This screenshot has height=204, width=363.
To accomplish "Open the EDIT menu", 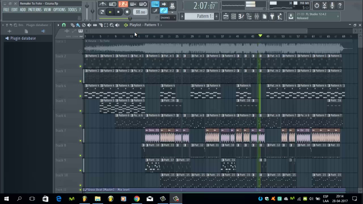I will [14, 10].
